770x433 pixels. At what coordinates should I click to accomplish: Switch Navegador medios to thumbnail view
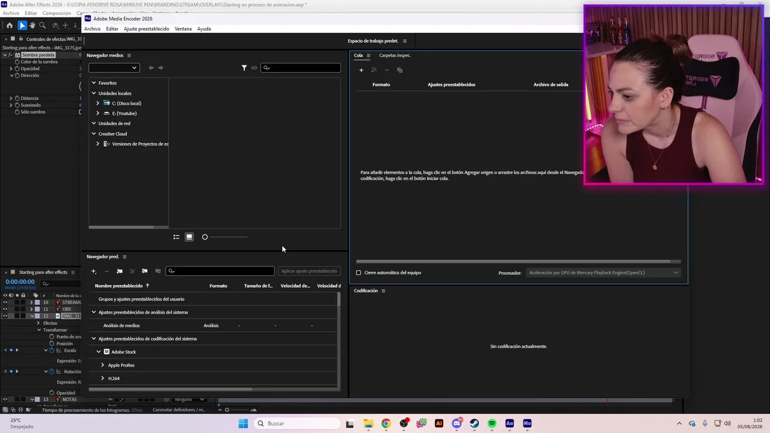tap(189, 237)
